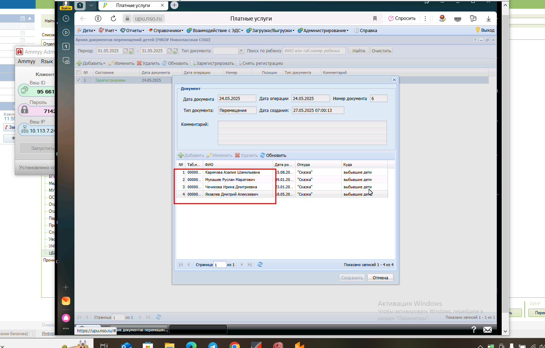Viewport: 545px width, 348px height.
Task: Expand the Взаимодействие с ЭДС menu
Action: 215,30
